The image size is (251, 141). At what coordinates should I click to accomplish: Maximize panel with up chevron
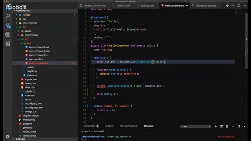click(x=233, y=126)
